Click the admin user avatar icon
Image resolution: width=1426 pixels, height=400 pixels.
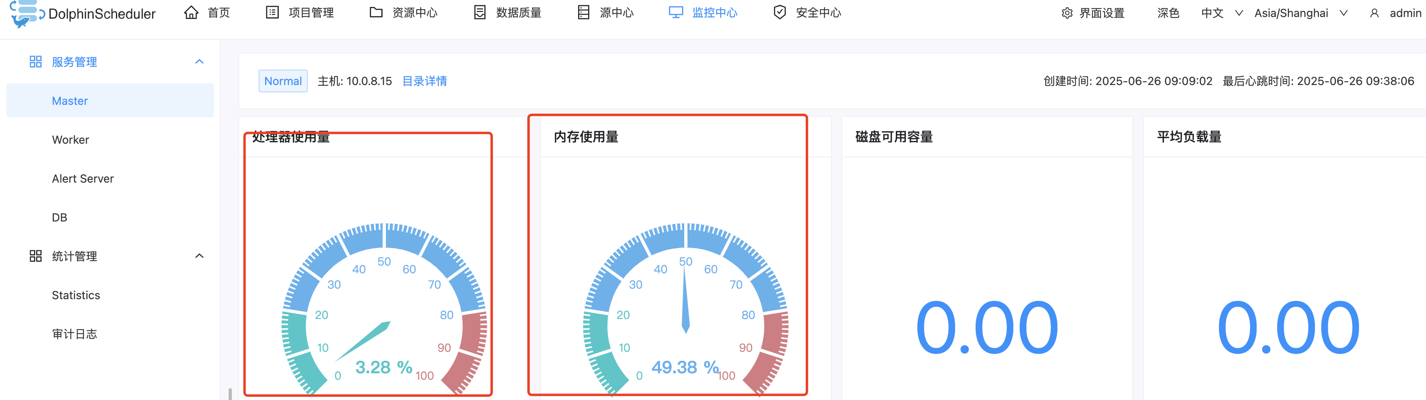click(1374, 13)
